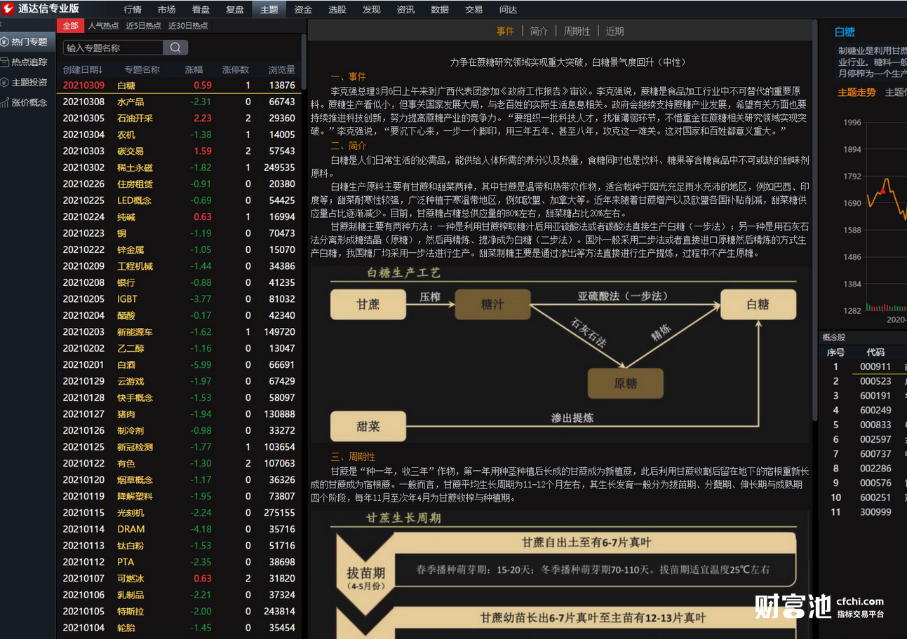Select the 农机 topic row
Image resolution: width=907 pixels, height=639 pixels.
tap(179, 135)
